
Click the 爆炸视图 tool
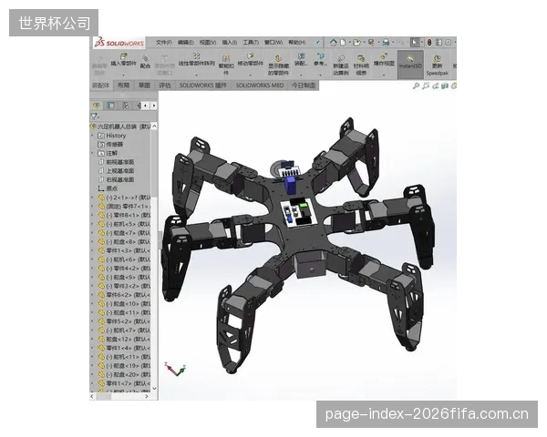384,59
